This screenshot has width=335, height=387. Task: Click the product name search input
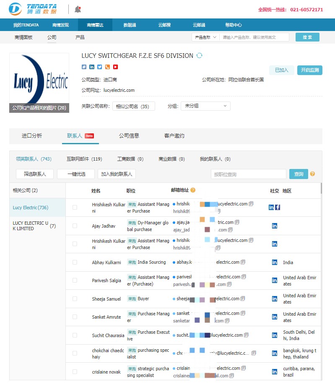point(254,37)
